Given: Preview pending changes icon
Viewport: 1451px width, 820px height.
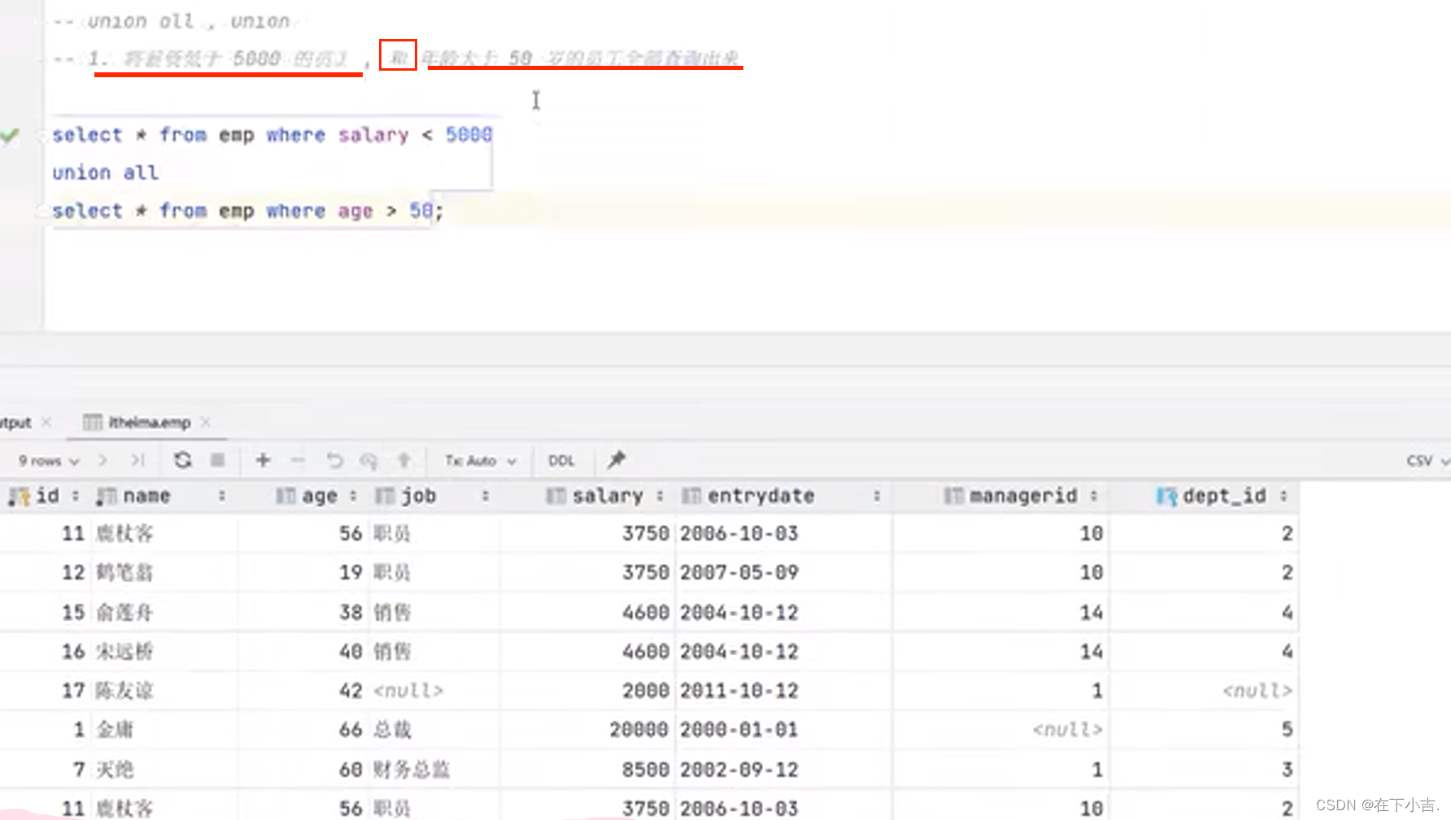Looking at the screenshot, I should coord(369,461).
